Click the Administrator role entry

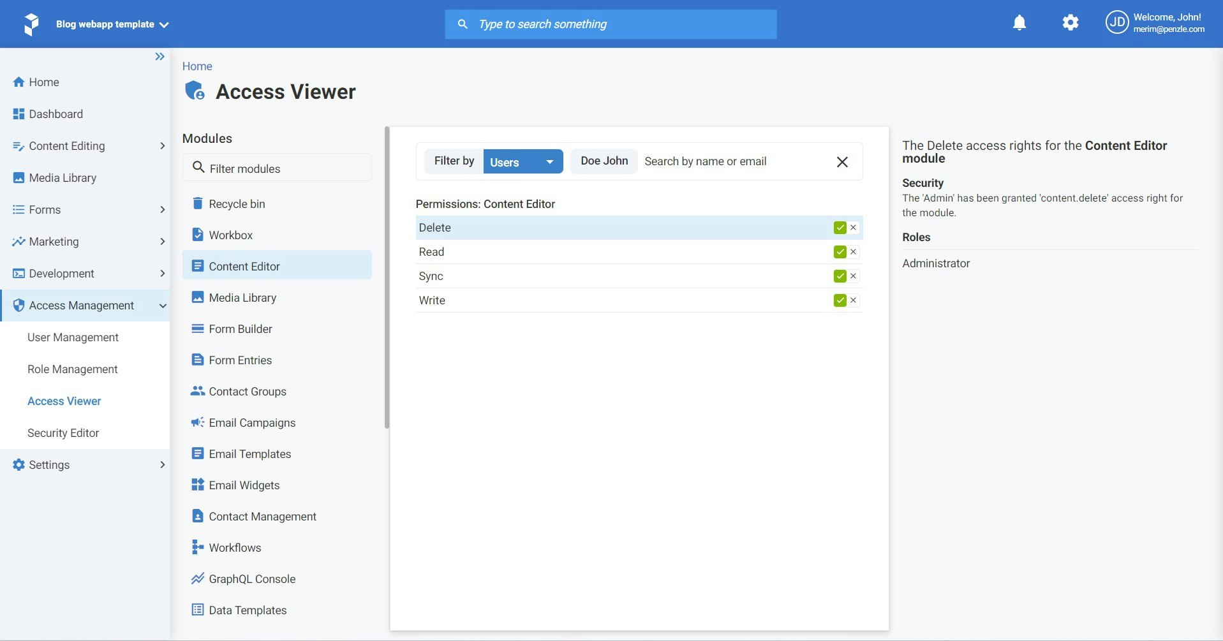[936, 263]
